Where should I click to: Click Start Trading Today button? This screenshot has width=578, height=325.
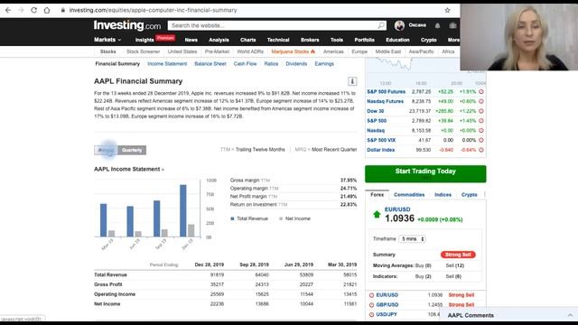point(425,173)
